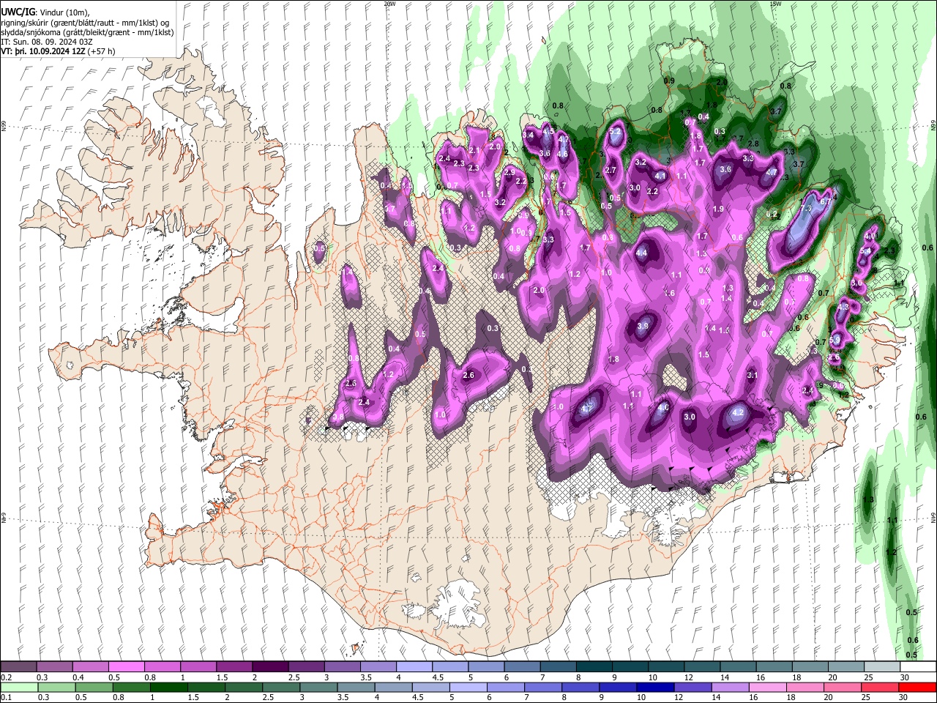Click the red 25 swatch in the lower legend row
This screenshot has height=703, width=937.
(880, 688)
